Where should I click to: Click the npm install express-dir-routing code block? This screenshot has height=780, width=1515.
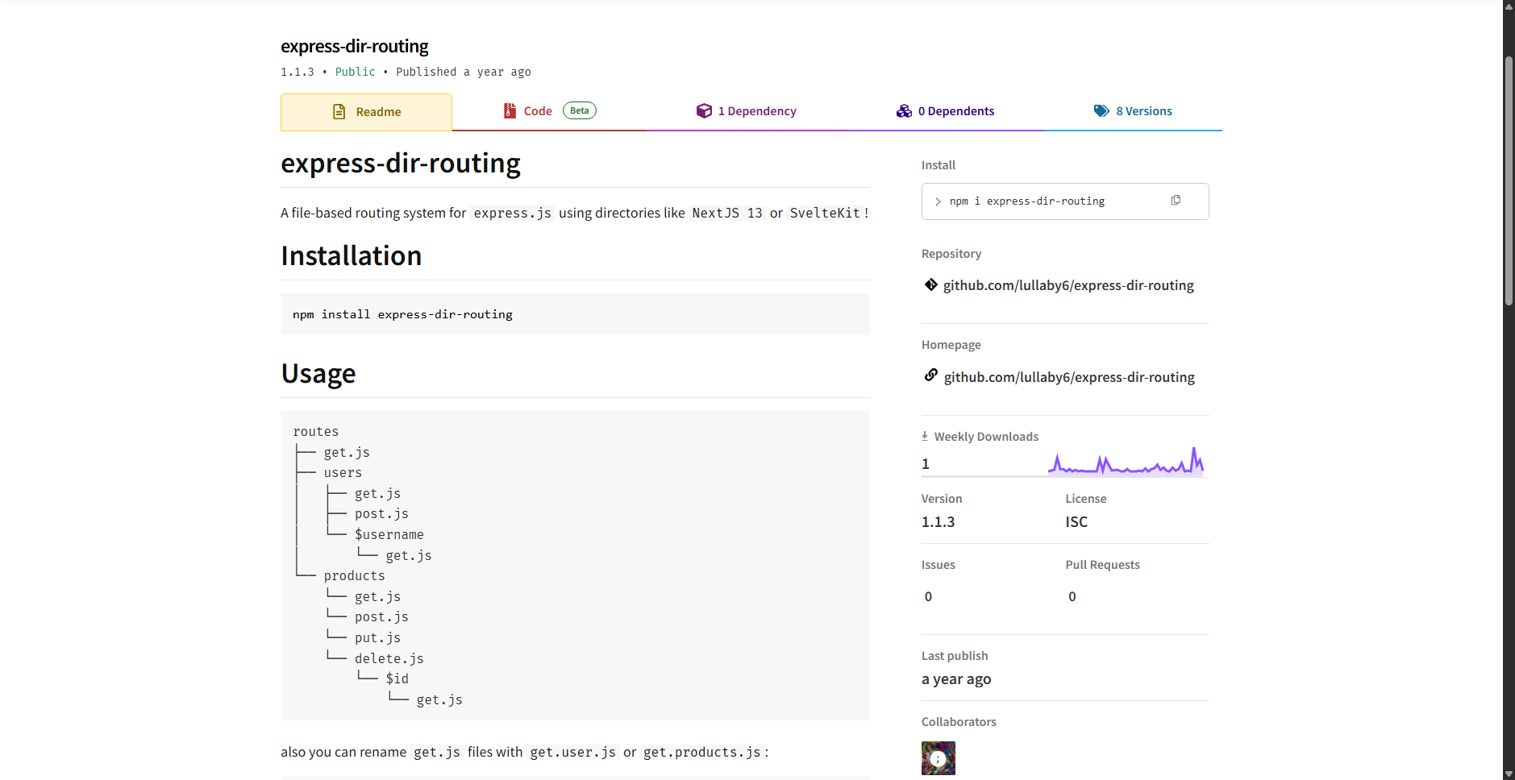[x=575, y=314]
